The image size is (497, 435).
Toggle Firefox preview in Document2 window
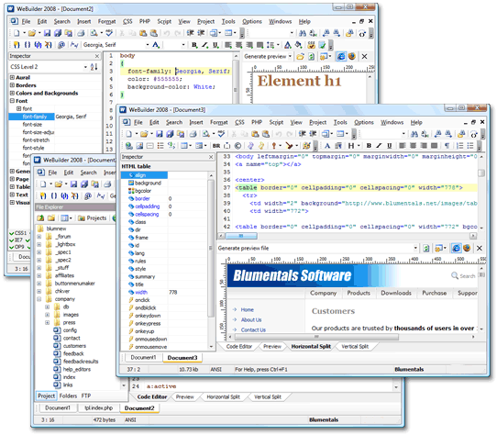(x=352, y=57)
